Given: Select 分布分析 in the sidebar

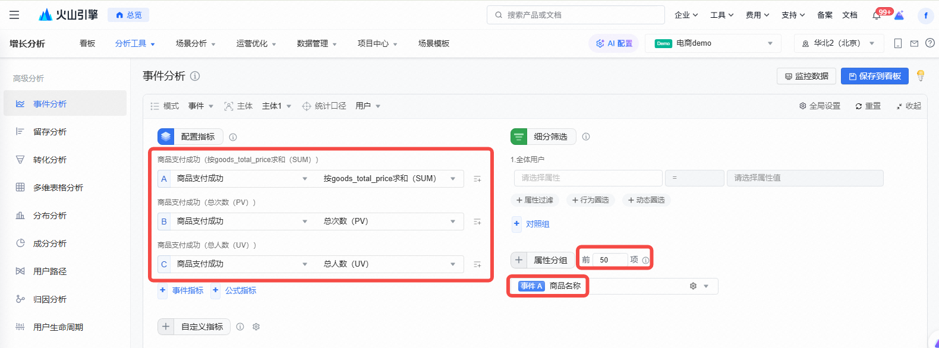Looking at the screenshot, I should point(65,215).
